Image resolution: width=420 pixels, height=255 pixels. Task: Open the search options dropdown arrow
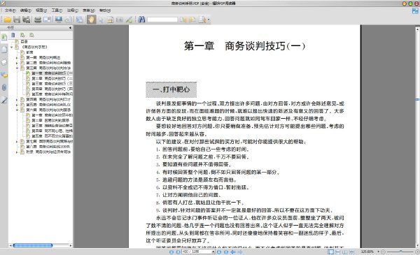[x=209, y=20]
